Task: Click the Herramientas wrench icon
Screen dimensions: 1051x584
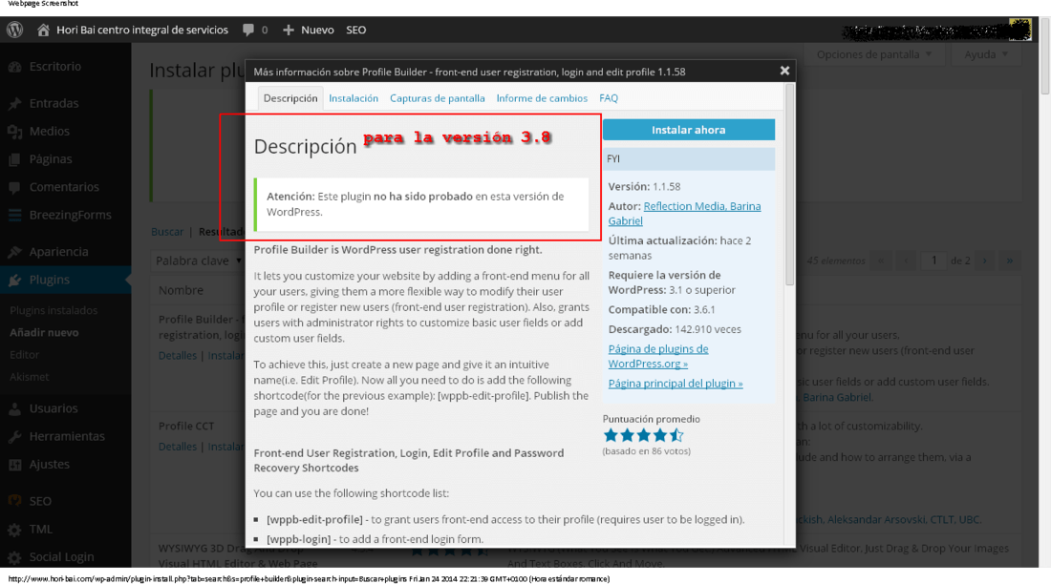Action: pos(14,437)
